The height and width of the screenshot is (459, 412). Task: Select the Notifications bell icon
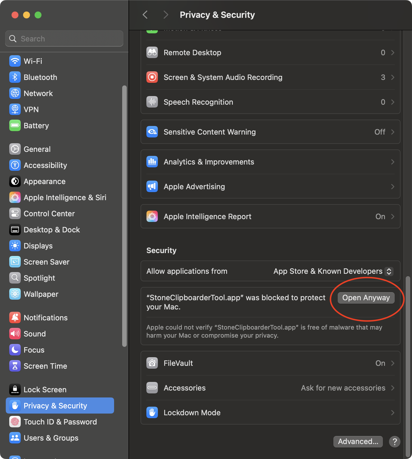point(15,318)
